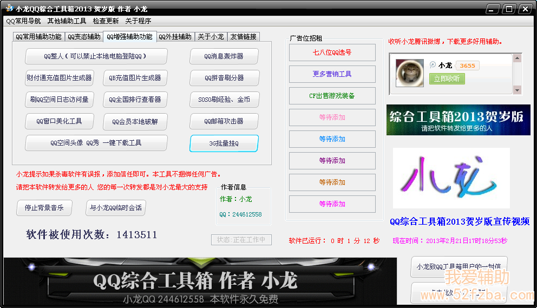Open 财付通充值图片生成器
This screenshot has width=537, height=308.
click(59, 78)
